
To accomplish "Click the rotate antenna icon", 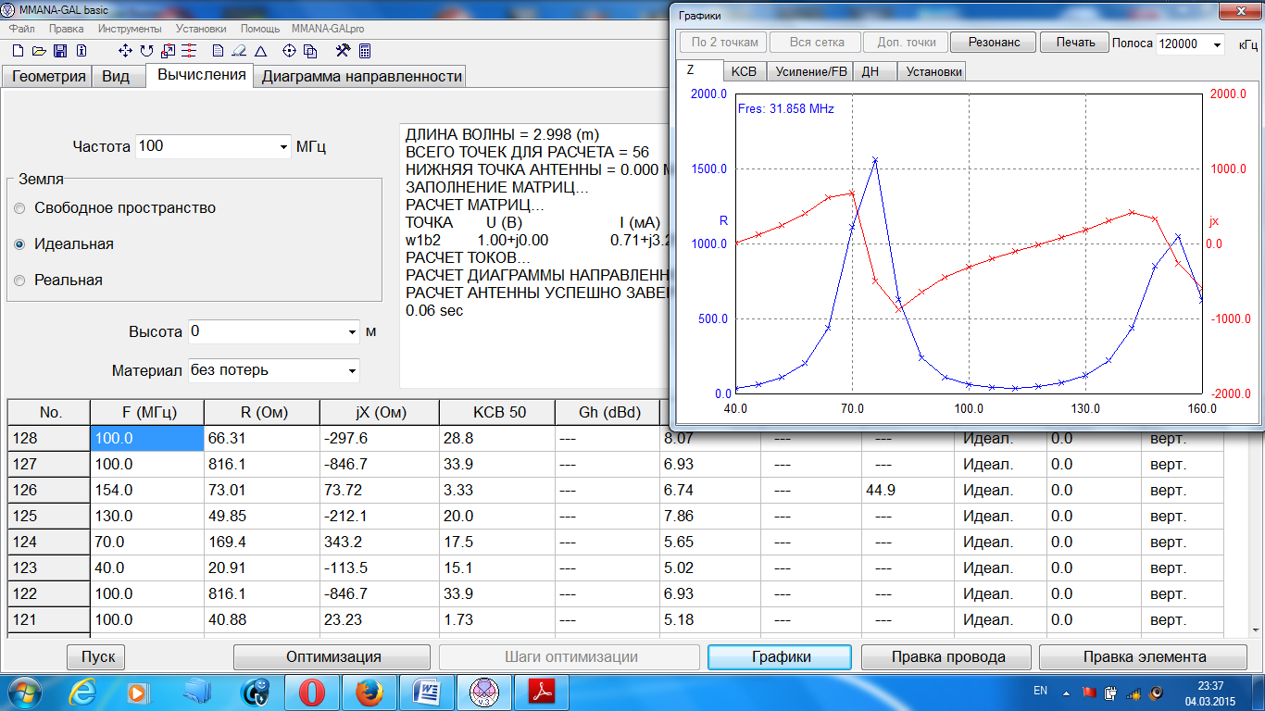I will pos(147,51).
